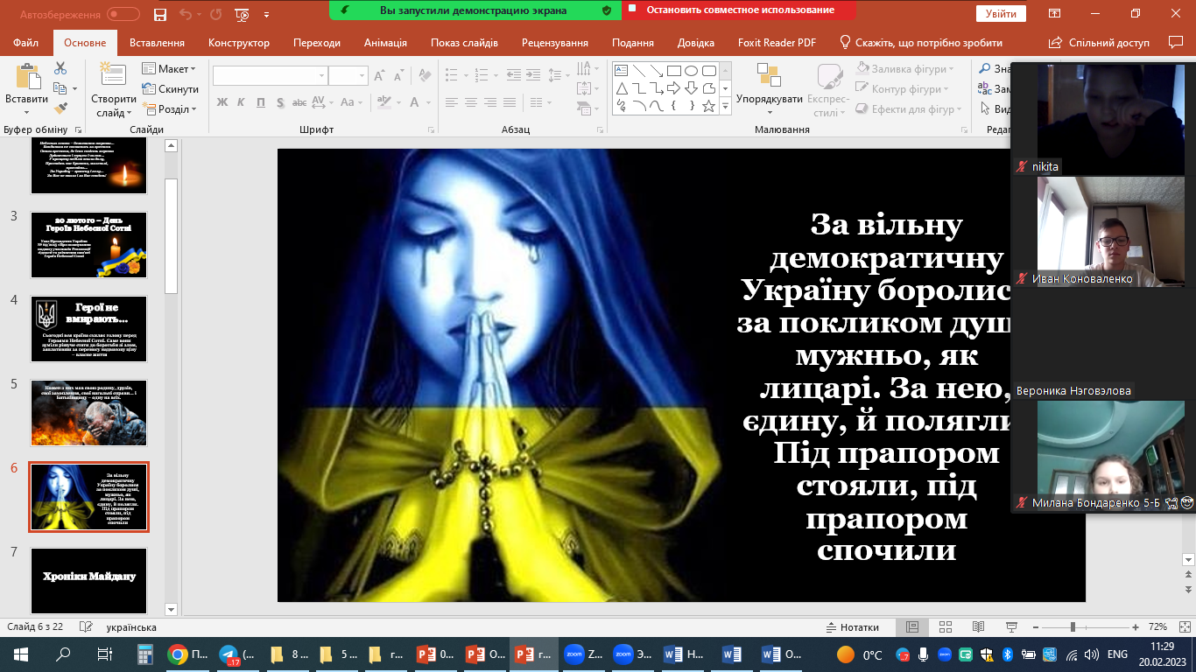Screen dimensions: 1196x672
Task: Expand the shapes gallery More arrow
Action: [x=725, y=106]
